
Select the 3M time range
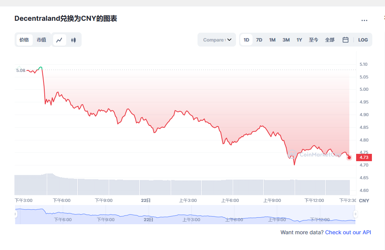[286, 40]
